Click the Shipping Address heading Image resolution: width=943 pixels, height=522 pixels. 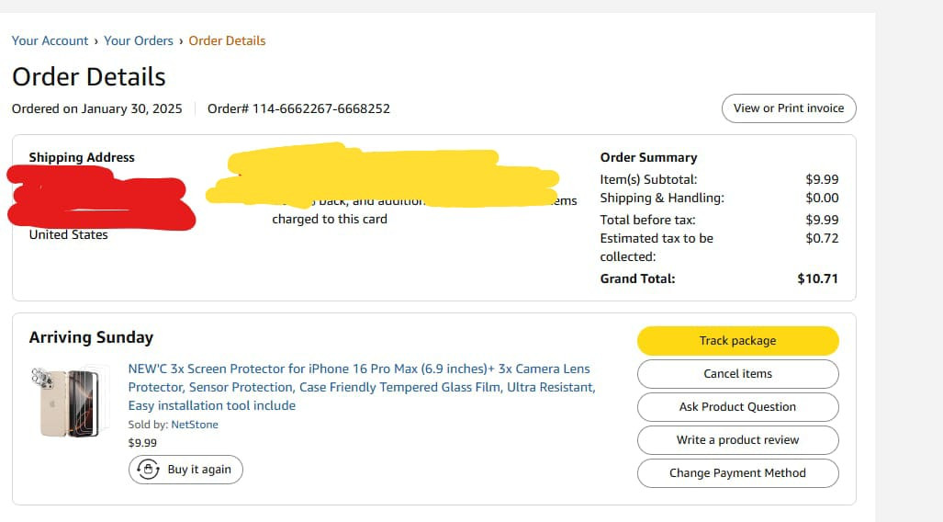[82, 157]
